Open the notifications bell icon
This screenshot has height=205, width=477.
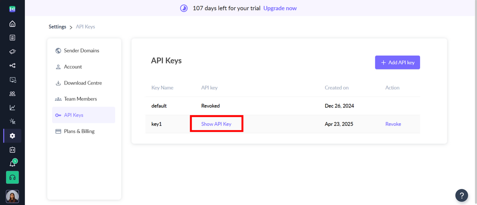pos(12,164)
